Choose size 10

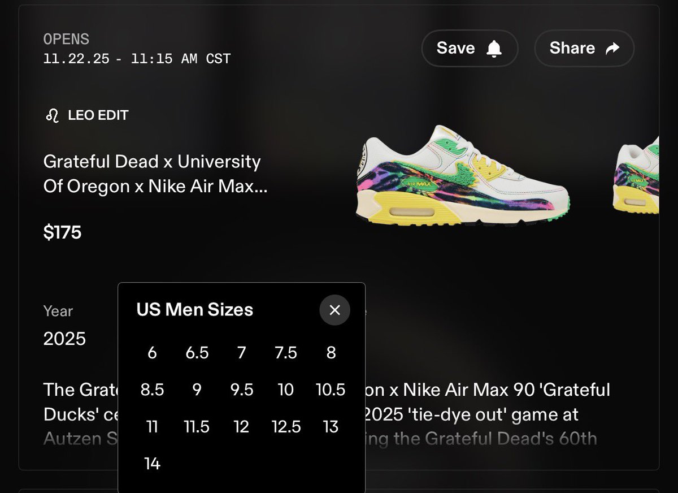(286, 390)
